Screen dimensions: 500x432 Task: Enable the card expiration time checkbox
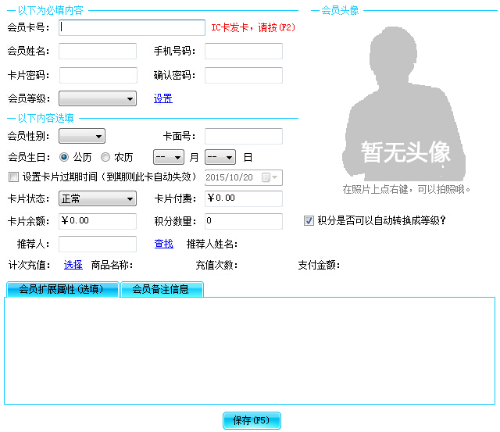[x=12, y=177]
